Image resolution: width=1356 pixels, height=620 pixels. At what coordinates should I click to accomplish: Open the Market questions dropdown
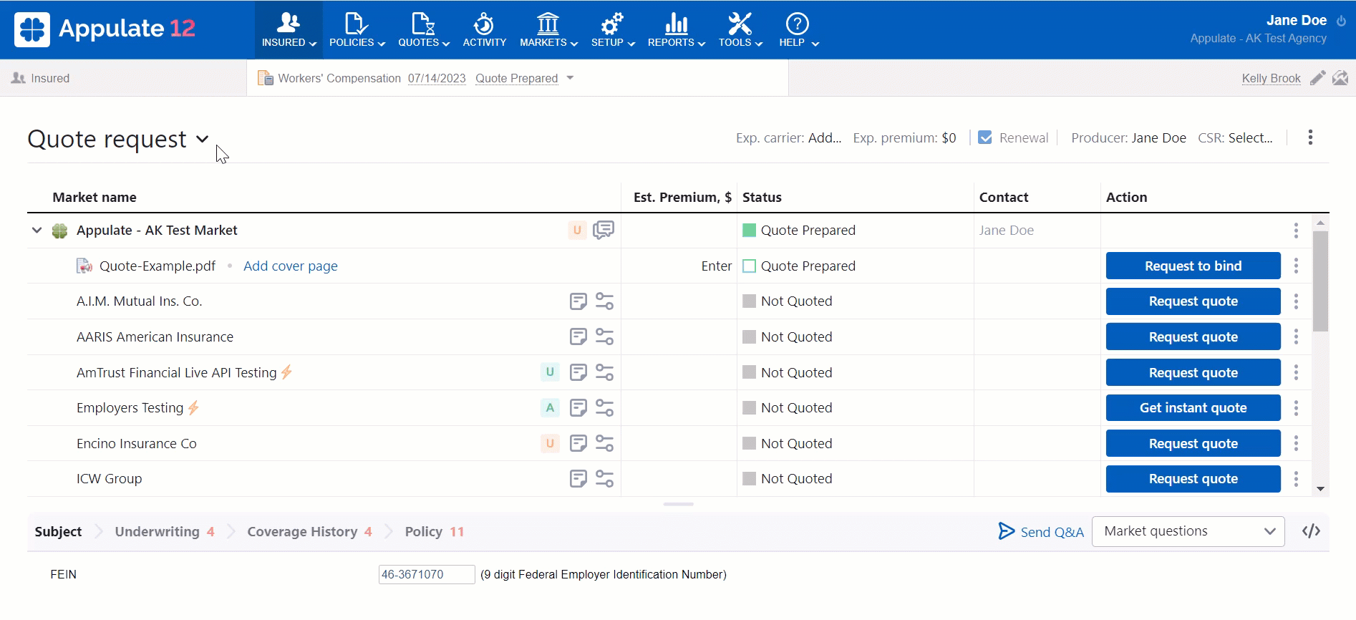coord(1188,531)
